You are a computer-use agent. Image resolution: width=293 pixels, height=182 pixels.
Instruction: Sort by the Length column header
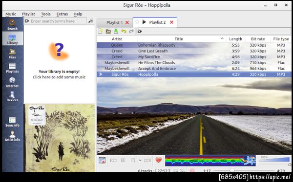pyautogui.click(x=235, y=39)
